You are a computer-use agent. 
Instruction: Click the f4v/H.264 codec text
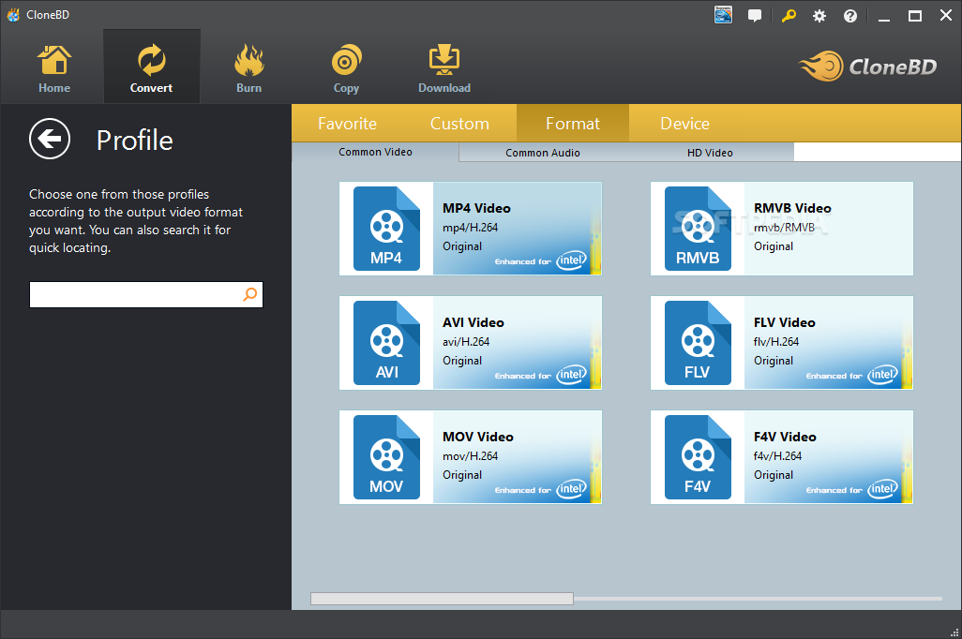777,456
